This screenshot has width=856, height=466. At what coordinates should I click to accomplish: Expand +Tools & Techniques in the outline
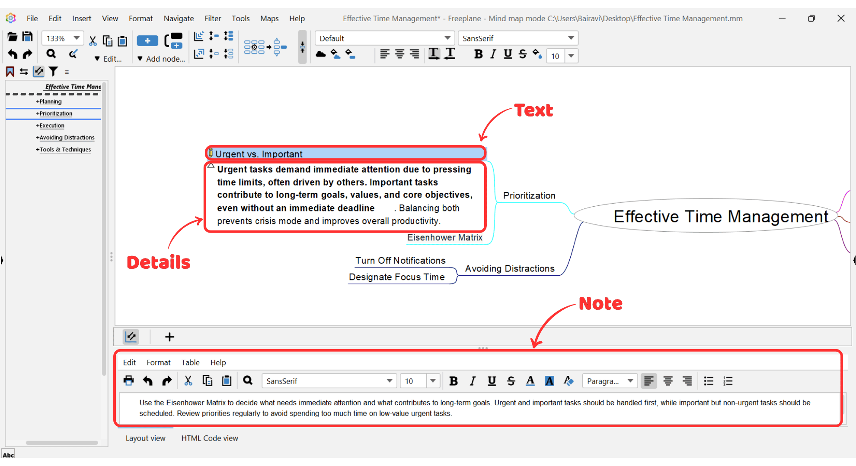64,150
